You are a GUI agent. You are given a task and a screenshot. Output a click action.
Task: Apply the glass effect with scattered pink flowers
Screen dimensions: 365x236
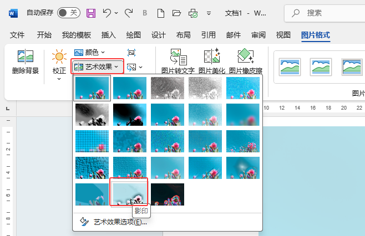tap(243, 141)
